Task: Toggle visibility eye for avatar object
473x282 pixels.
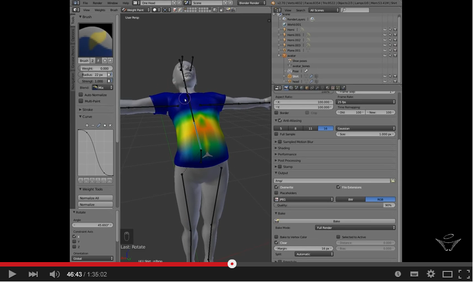Action: click(x=385, y=55)
